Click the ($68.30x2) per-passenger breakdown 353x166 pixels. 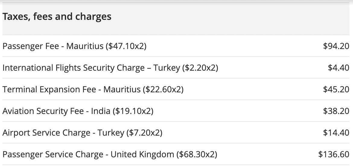point(197,155)
